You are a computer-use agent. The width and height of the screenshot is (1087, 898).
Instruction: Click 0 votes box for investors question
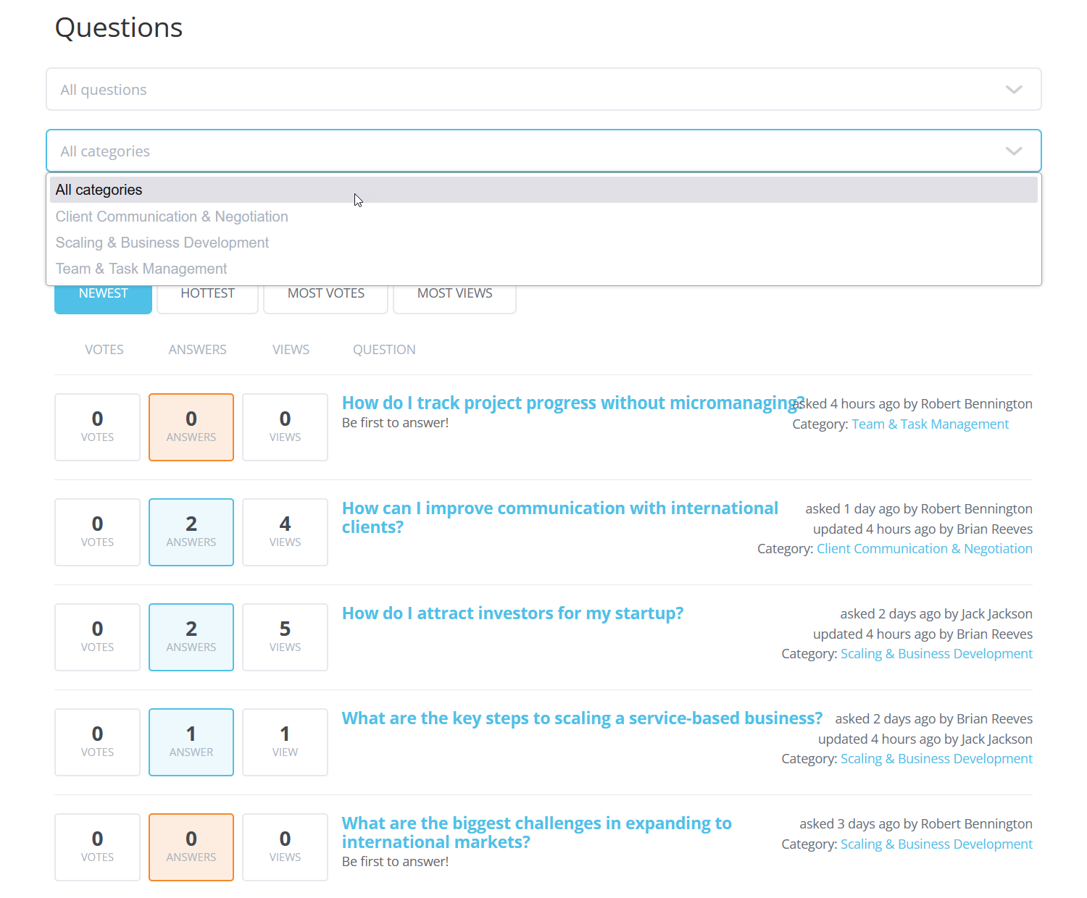[x=97, y=637]
